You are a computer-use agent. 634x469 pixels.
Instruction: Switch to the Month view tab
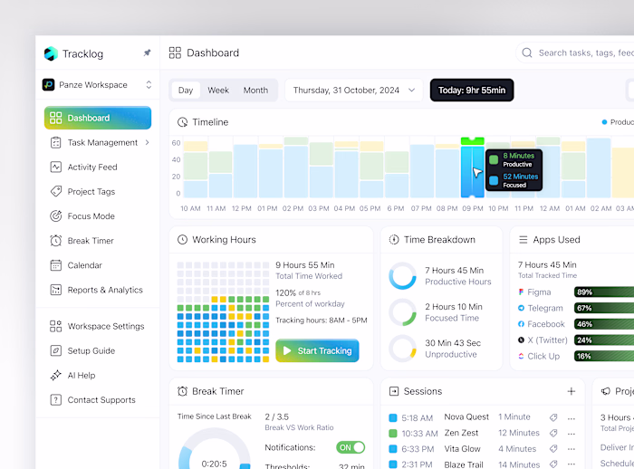(x=255, y=91)
